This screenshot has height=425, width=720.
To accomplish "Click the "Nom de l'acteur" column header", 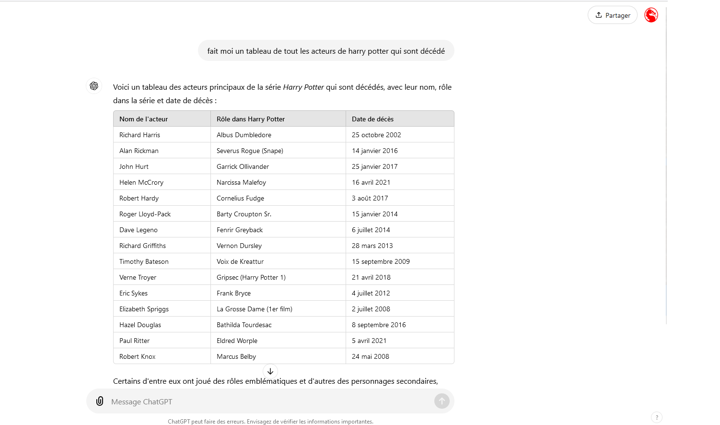I will point(144,119).
